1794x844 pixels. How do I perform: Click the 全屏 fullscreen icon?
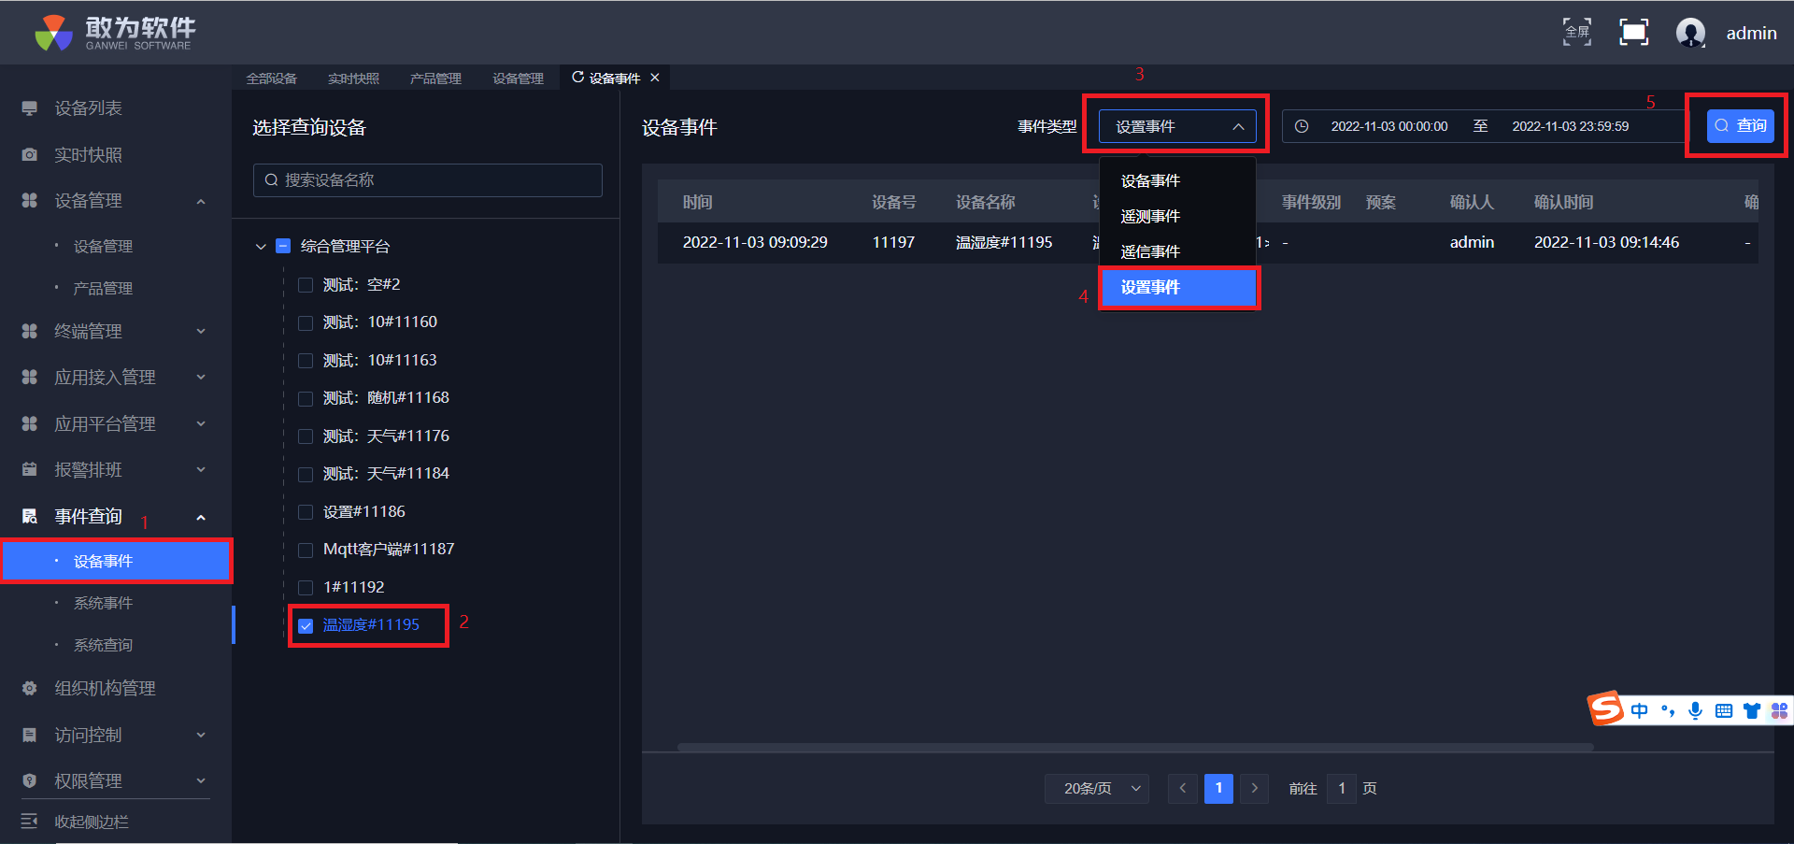click(1577, 32)
